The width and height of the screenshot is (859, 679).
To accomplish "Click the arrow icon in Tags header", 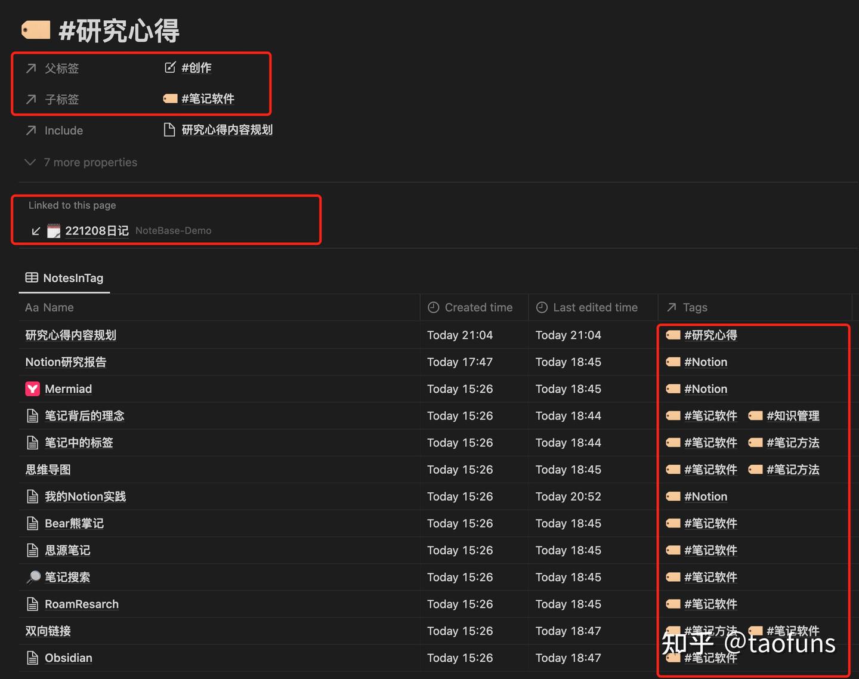I will coord(672,307).
